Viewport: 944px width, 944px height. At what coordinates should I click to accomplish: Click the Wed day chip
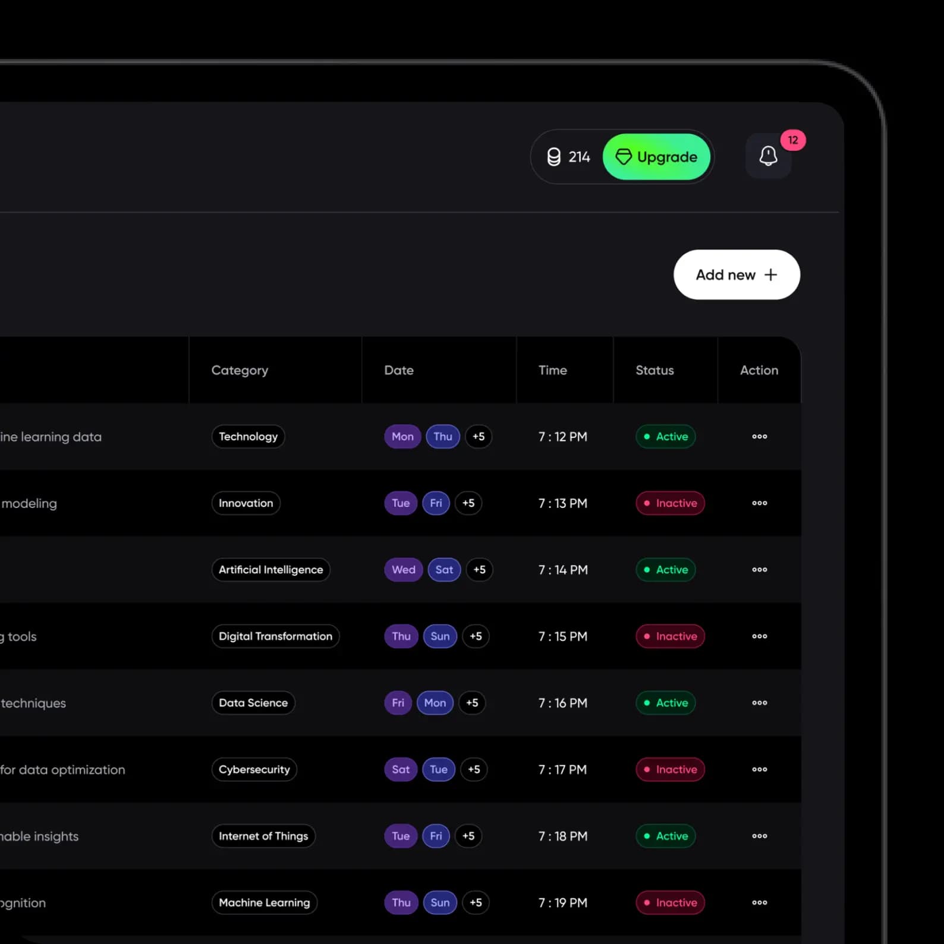pos(404,570)
